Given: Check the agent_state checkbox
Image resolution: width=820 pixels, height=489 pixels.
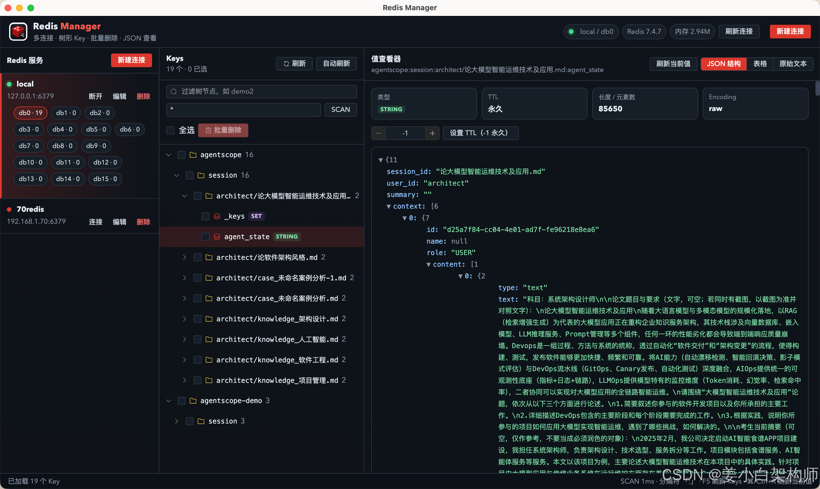Looking at the screenshot, I should 205,237.
